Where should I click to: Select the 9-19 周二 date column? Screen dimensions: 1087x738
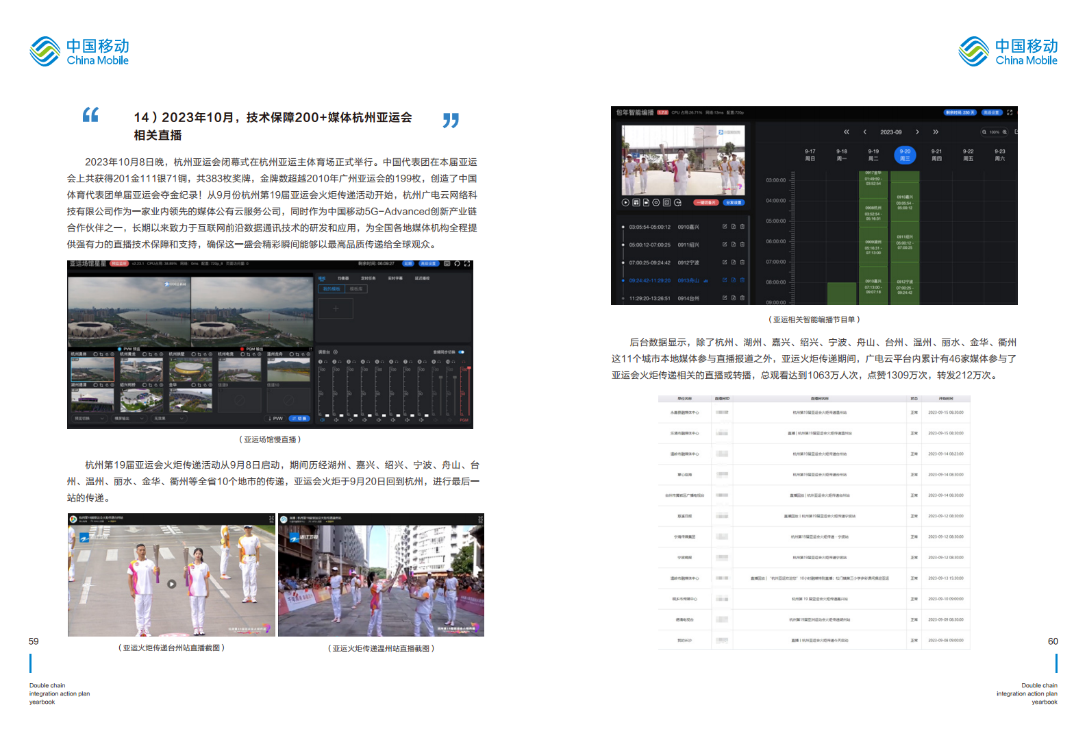[873, 155]
